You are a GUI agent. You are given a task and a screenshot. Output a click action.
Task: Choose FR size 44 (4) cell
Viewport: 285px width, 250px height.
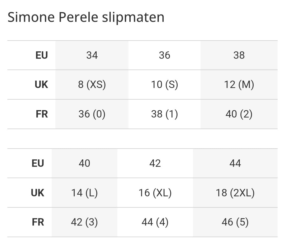point(155,223)
